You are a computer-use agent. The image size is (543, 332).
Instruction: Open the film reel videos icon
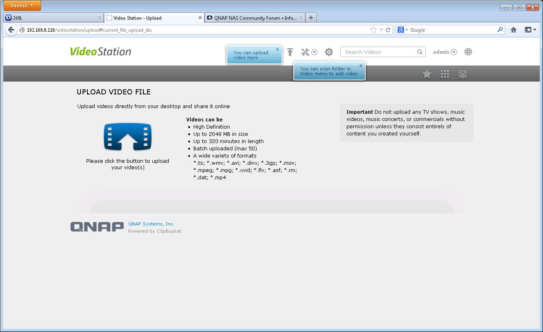coord(463,74)
